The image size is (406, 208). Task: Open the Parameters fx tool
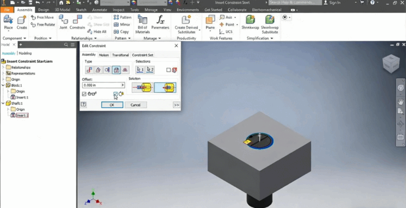coord(160,22)
